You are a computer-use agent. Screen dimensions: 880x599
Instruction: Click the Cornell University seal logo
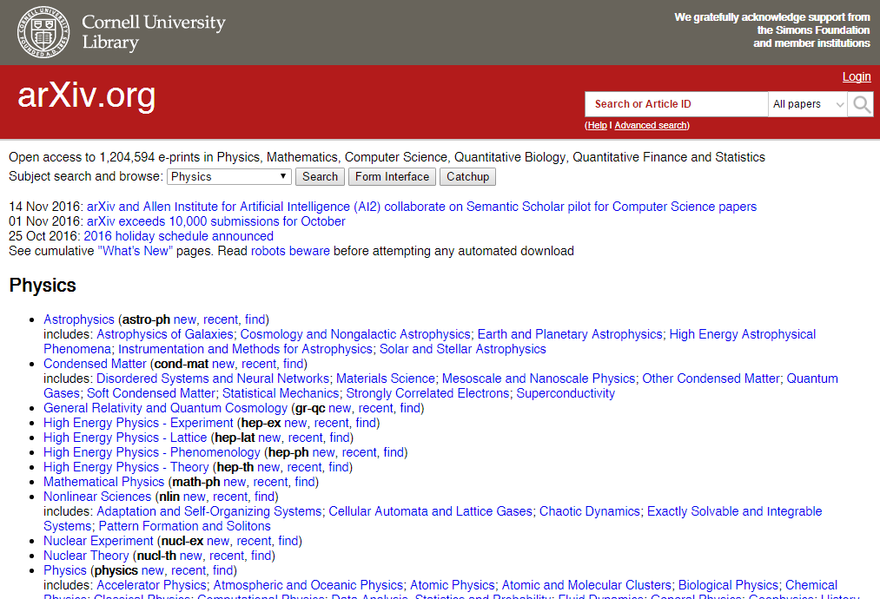click(x=43, y=32)
